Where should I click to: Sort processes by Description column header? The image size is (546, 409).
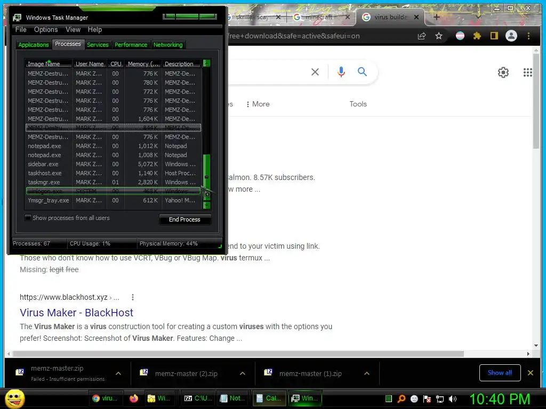181,64
